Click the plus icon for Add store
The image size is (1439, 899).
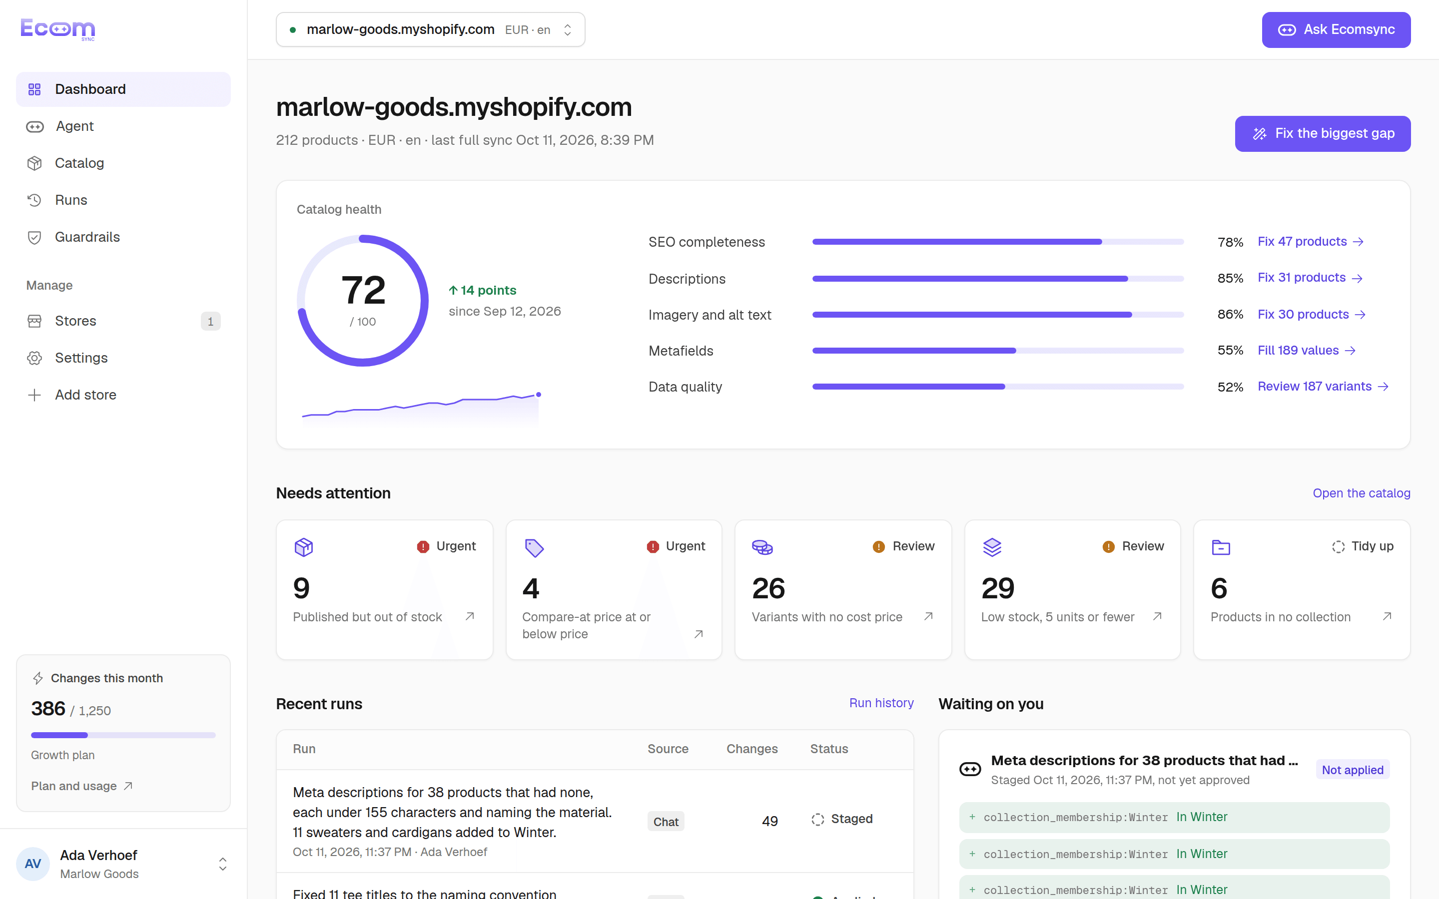(34, 395)
